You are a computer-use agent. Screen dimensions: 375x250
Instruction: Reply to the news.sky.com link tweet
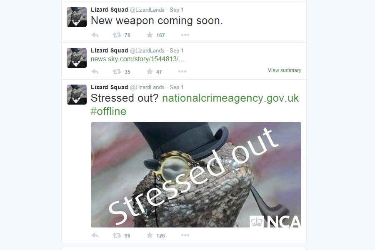(x=95, y=72)
